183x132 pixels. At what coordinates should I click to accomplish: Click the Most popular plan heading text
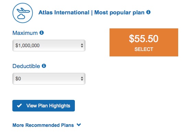(119, 13)
